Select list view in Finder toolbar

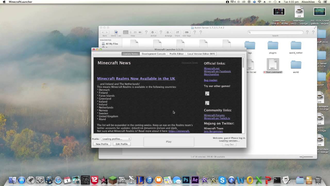coord(130,32)
